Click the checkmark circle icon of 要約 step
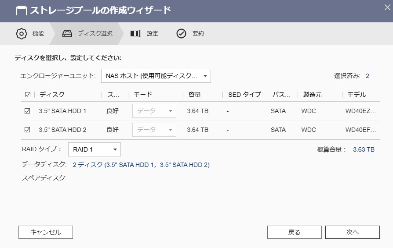Viewport: 393px width, 248px height. [x=181, y=33]
